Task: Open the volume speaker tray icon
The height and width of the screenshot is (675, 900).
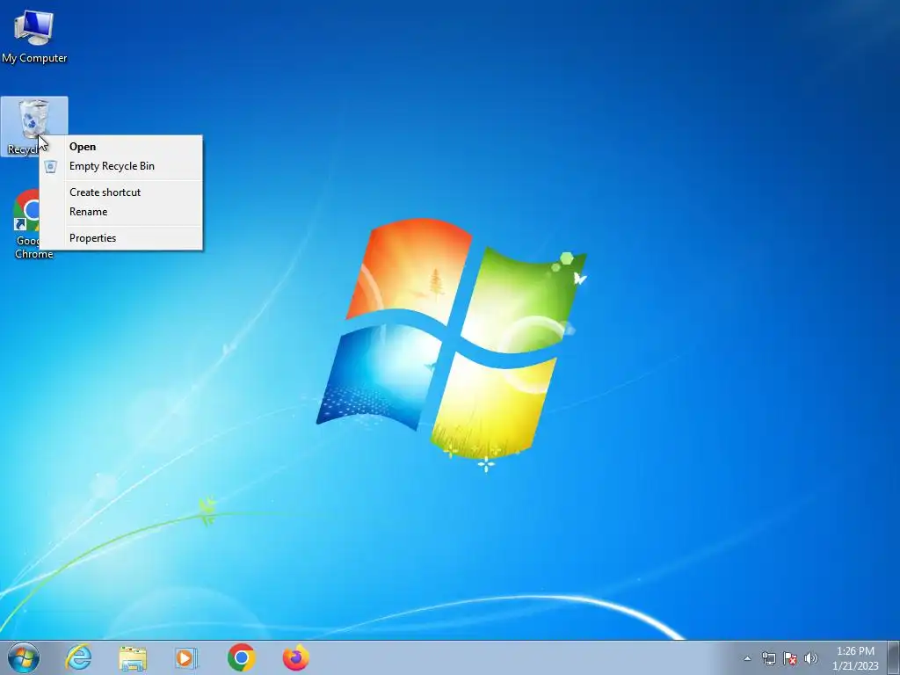Action: coord(811,658)
